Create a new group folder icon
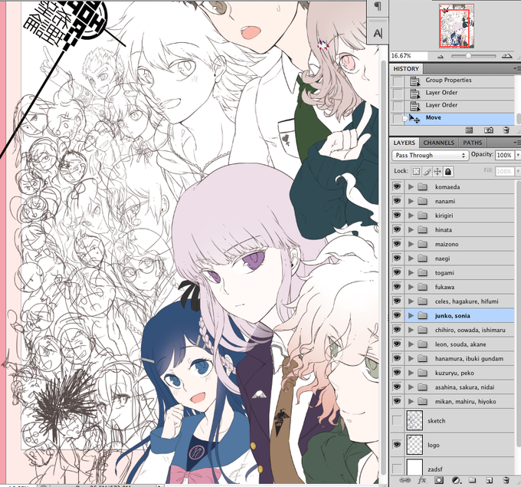The height and width of the screenshot is (487, 521). 472,480
